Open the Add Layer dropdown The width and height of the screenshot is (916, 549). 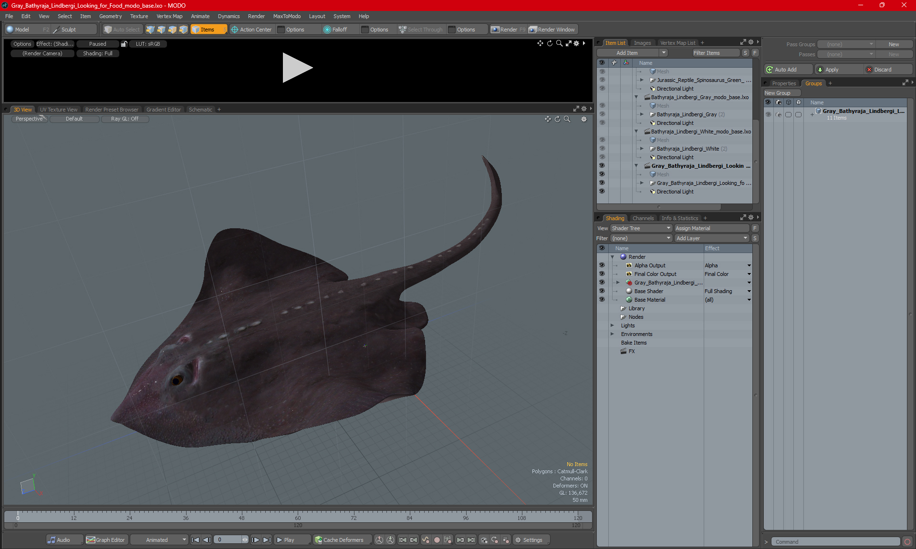coord(712,238)
